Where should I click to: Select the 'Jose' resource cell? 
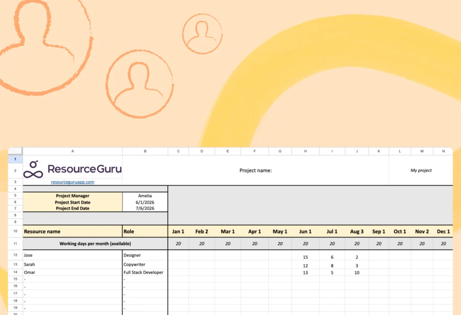tap(73, 255)
